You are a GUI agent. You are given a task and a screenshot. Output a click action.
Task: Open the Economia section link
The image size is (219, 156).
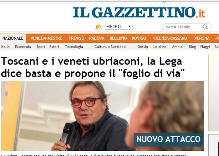pos(23,47)
